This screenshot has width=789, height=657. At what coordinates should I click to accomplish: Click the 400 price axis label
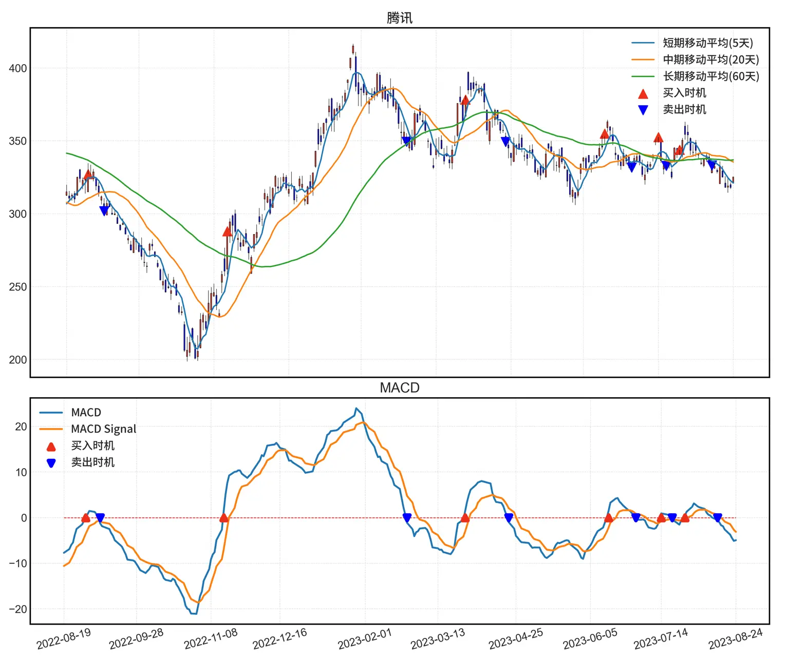point(18,68)
